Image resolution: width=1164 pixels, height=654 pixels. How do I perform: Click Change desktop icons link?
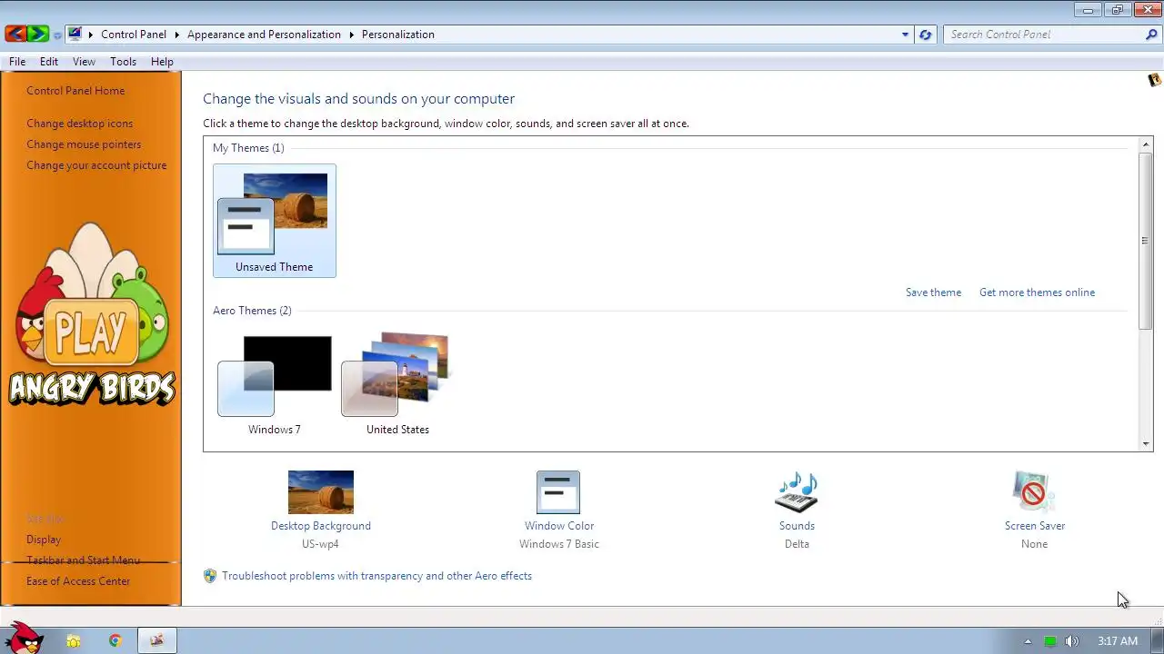click(79, 124)
